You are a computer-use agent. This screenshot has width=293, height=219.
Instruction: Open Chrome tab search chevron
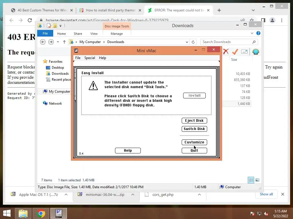coord(253,10)
